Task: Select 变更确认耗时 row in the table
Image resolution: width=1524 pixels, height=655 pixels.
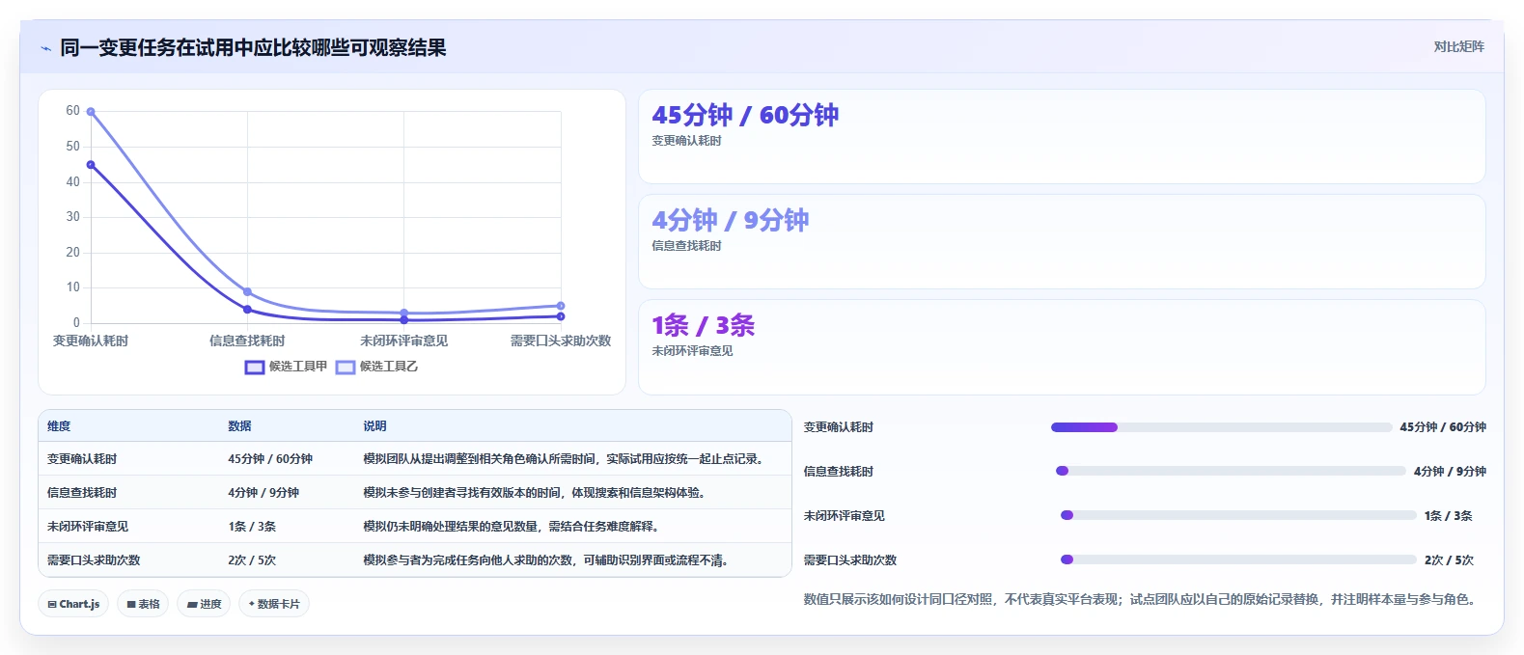Action: (x=415, y=458)
